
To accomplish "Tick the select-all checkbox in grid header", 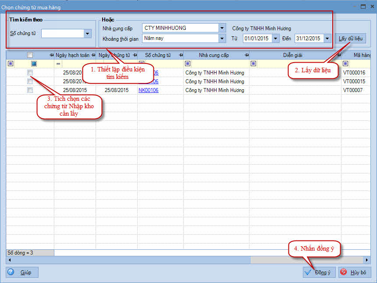I will point(30,55).
